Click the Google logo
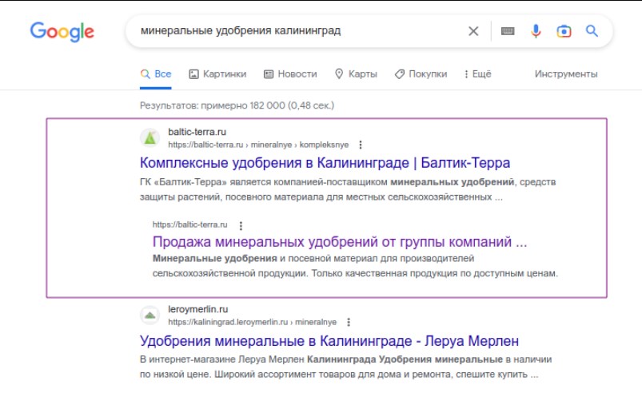Image resolution: width=642 pixels, height=401 pixels. click(62, 31)
